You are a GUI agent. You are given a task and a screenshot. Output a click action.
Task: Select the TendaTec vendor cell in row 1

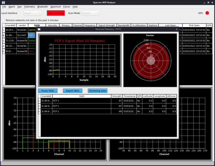[22, 30]
